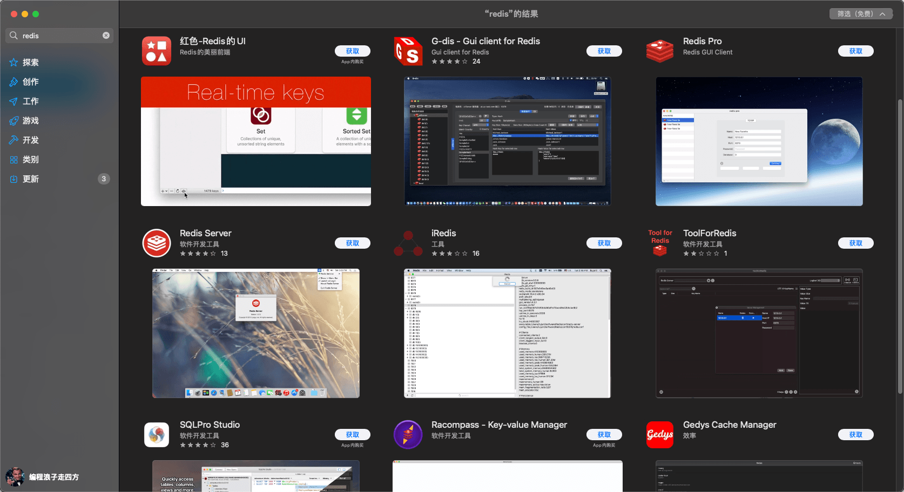Clear the redis search field
Viewport: 904px width, 492px height.
click(x=106, y=36)
